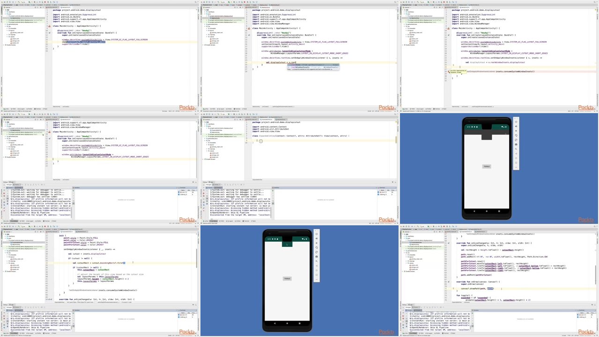The image size is (599, 337).
Task: Tap Android home button on green-cutout emulator screen
Action: pyautogui.click(x=287, y=323)
